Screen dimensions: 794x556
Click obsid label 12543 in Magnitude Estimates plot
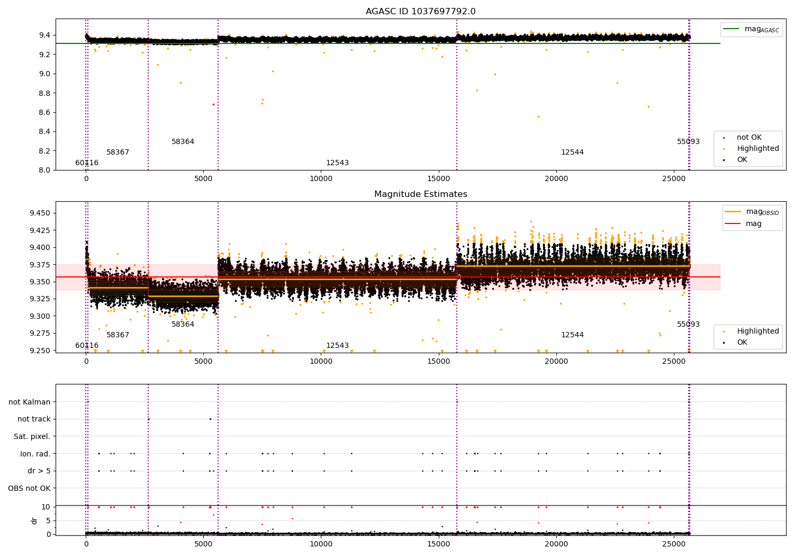[x=337, y=346]
